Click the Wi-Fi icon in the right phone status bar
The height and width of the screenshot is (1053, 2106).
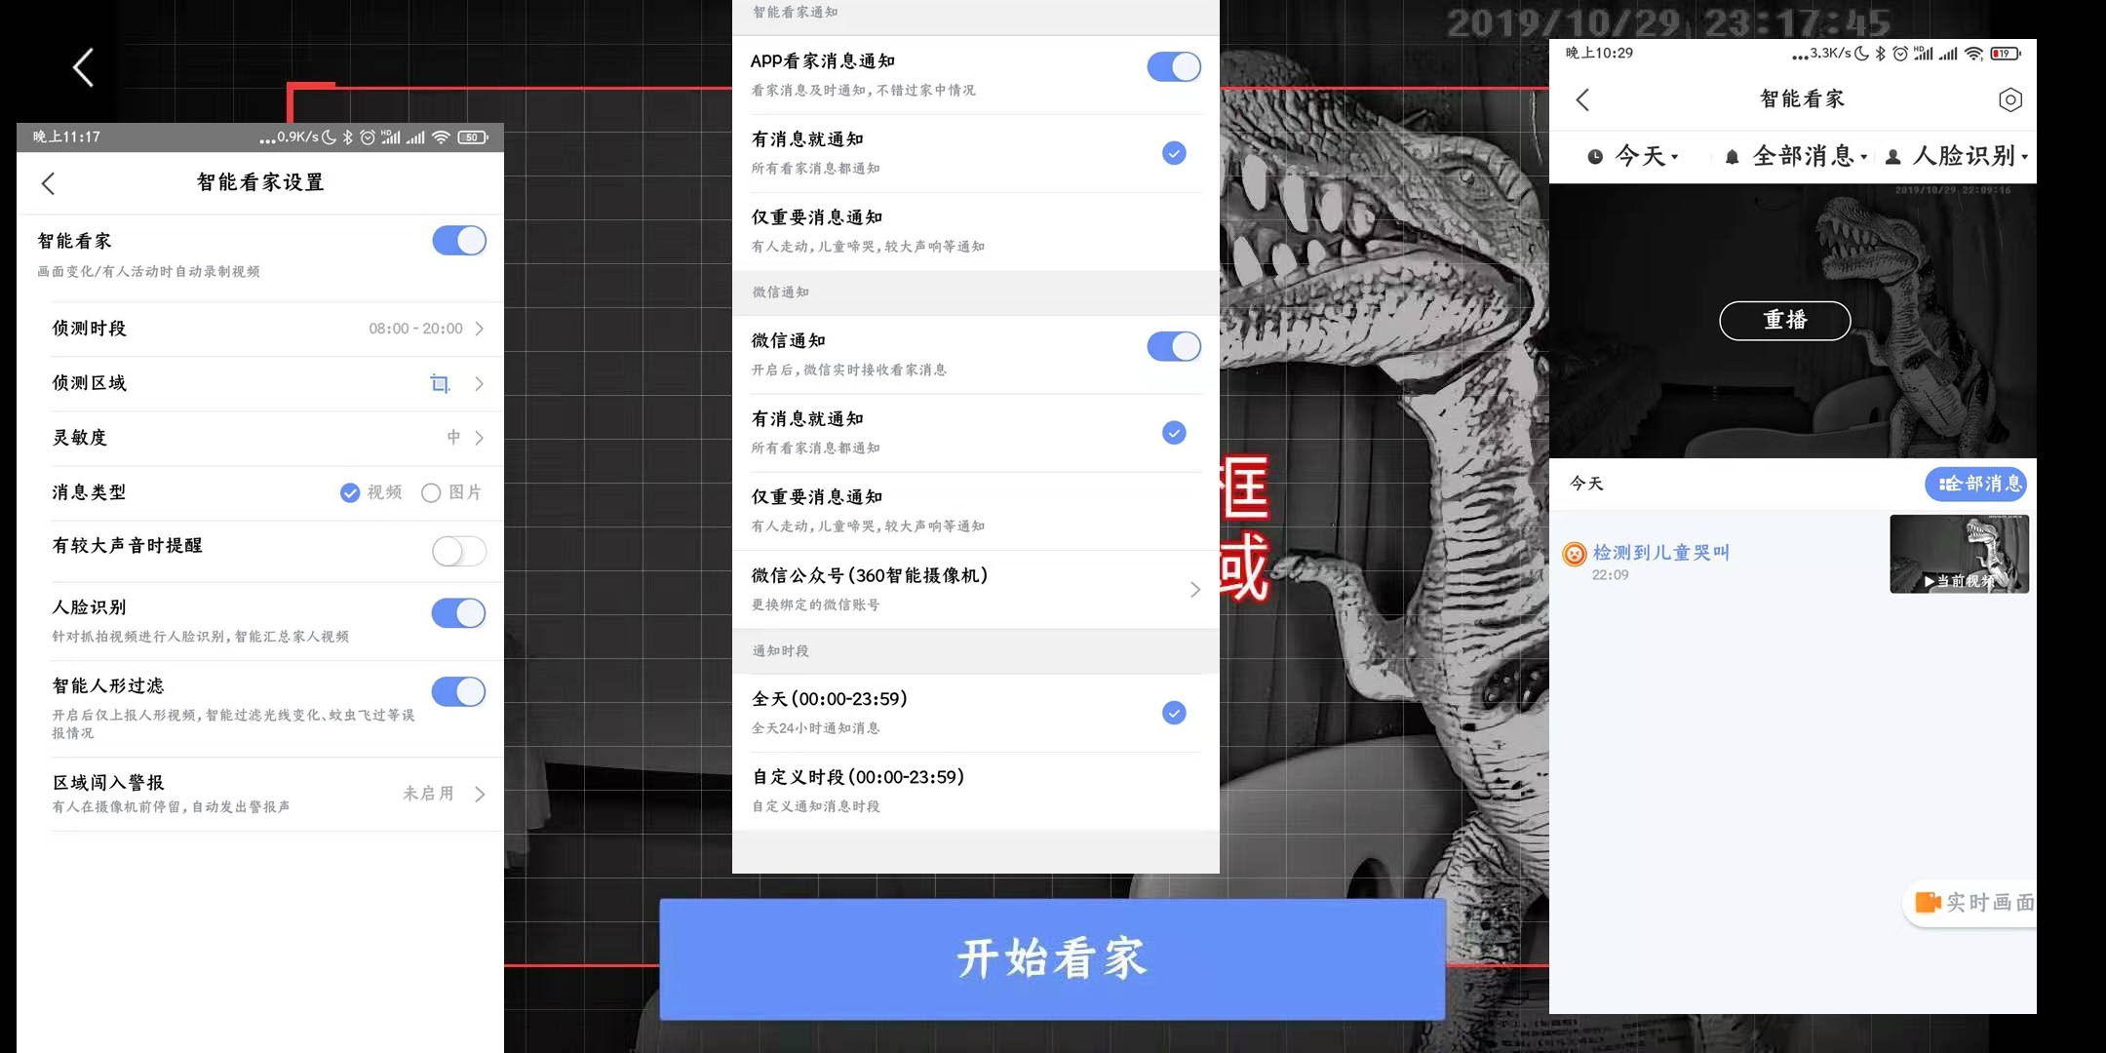tap(1974, 54)
